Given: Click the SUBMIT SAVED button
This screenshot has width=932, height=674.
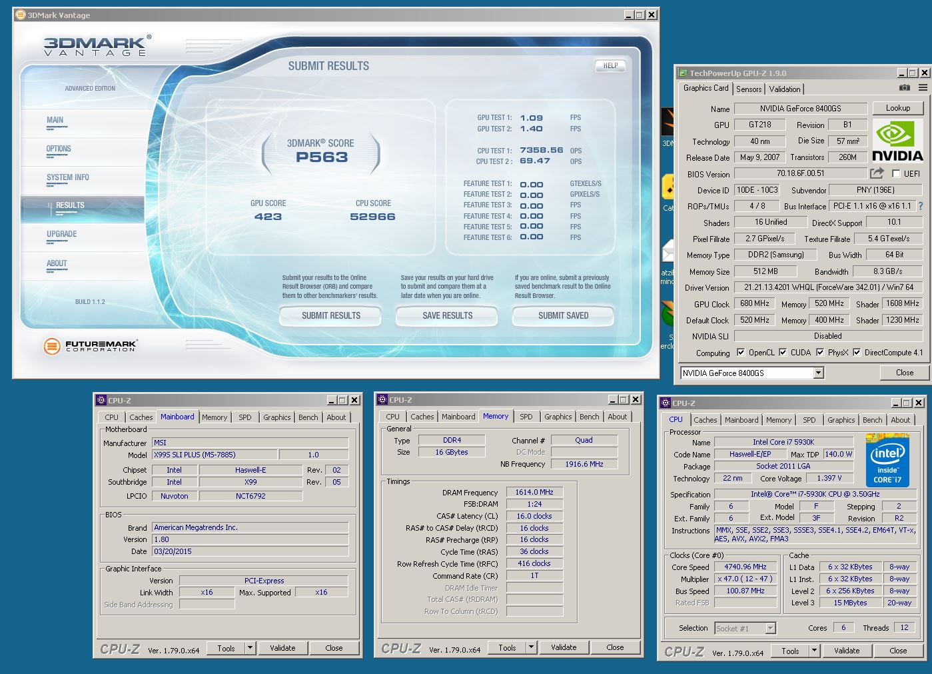Looking at the screenshot, I should (563, 315).
